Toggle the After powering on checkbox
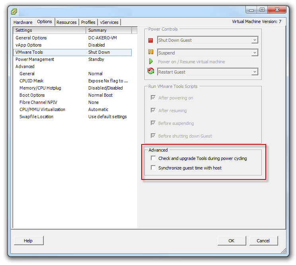 pyautogui.click(x=153, y=98)
